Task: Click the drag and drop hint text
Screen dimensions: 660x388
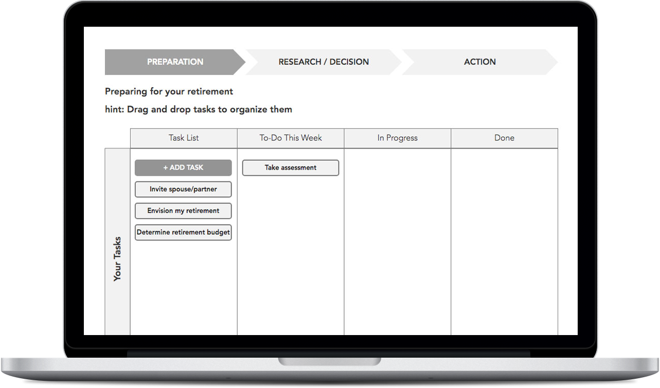Action: tap(198, 109)
